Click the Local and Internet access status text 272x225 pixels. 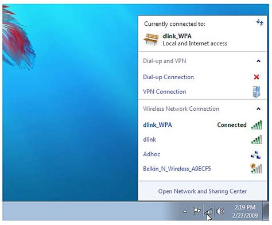click(195, 44)
